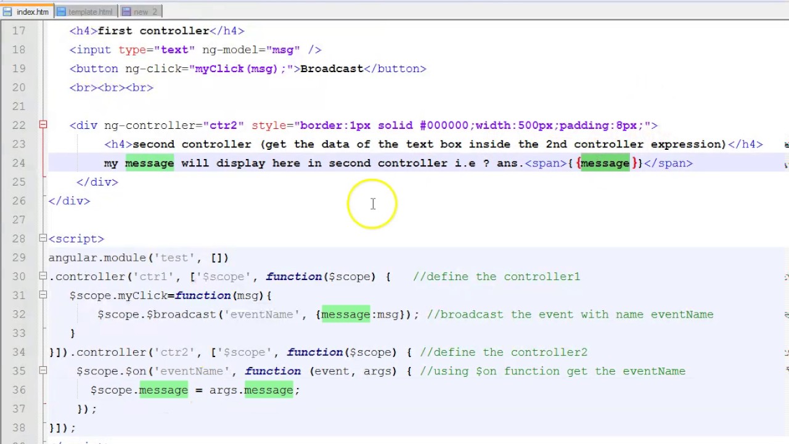This screenshot has width=789, height=444.
Task: Click the comment '//define the controller1'
Action: [497, 276]
